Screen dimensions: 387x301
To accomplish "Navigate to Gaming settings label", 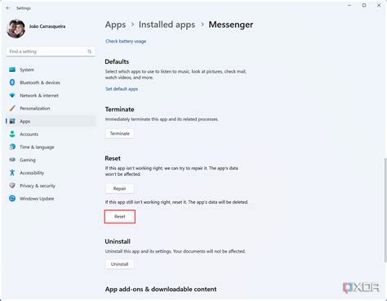I will pos(28,159).
